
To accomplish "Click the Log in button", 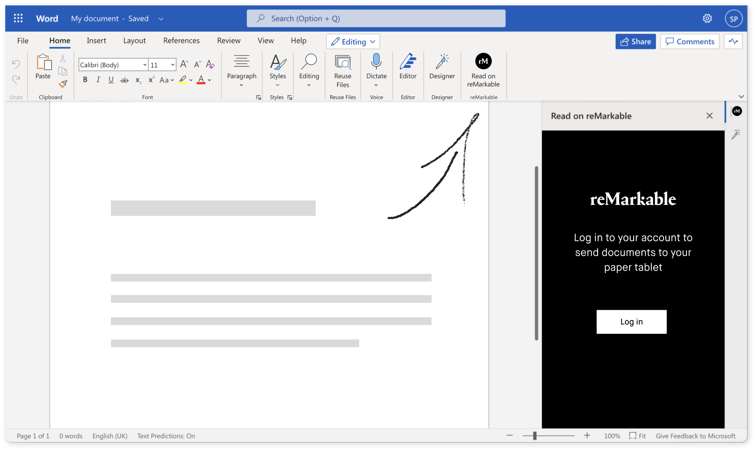I will click(x=631, y=322).
